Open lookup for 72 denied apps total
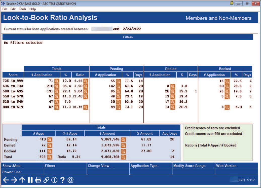 tap(50, 145)
